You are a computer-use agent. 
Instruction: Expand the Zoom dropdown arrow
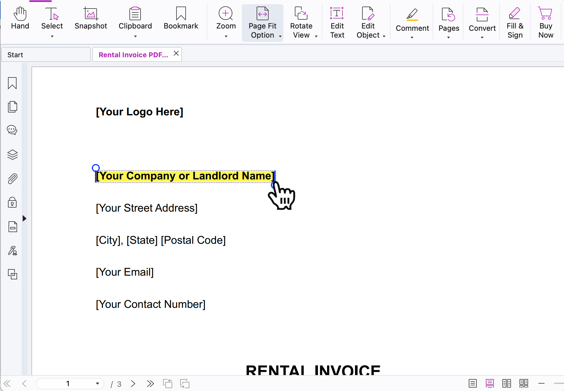226,35
